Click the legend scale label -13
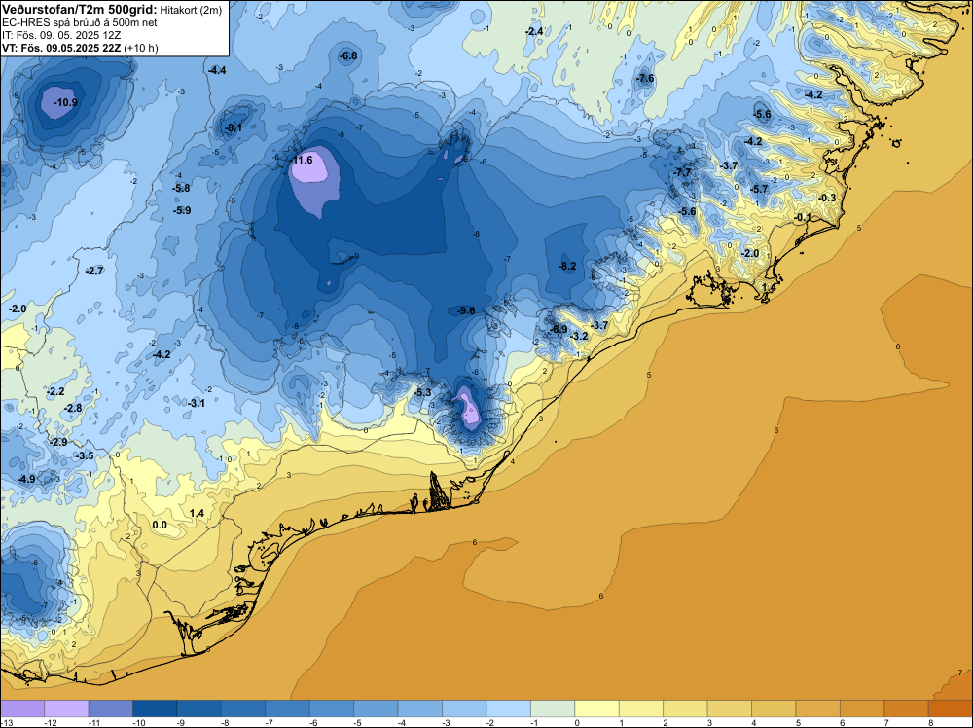Image resolution: width=973 pixels, height=728 pixels. pyautogui.click(x=6, y=722)
